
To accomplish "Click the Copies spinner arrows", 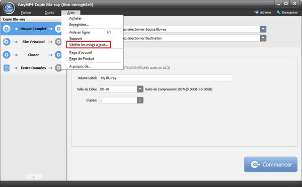I will point(140,100).
